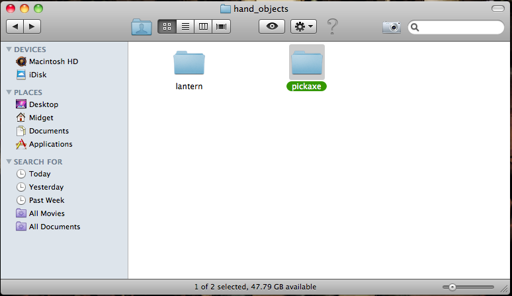Collapse the SEARCH FOR sidebar section
The image size is (512, 296).
click(9, 162)
